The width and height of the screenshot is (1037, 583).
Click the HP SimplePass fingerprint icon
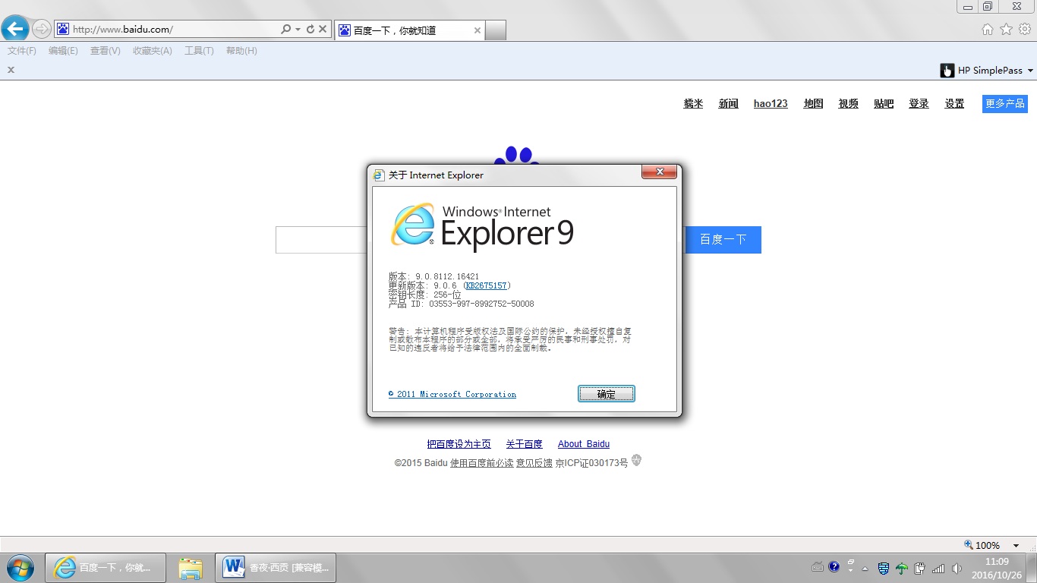click(x=947, y=71)
